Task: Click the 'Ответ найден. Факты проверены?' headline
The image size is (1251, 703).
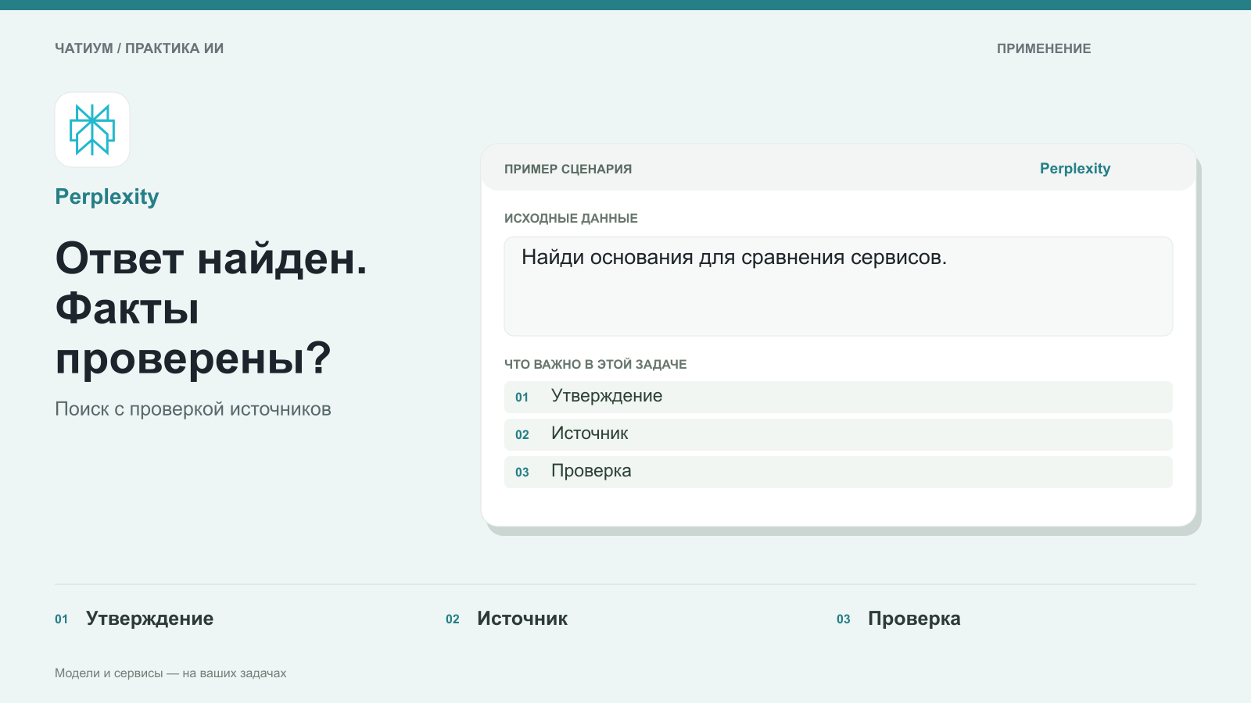Action: (211, 309)
